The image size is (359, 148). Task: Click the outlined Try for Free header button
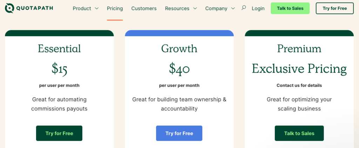tap(335, 8)
